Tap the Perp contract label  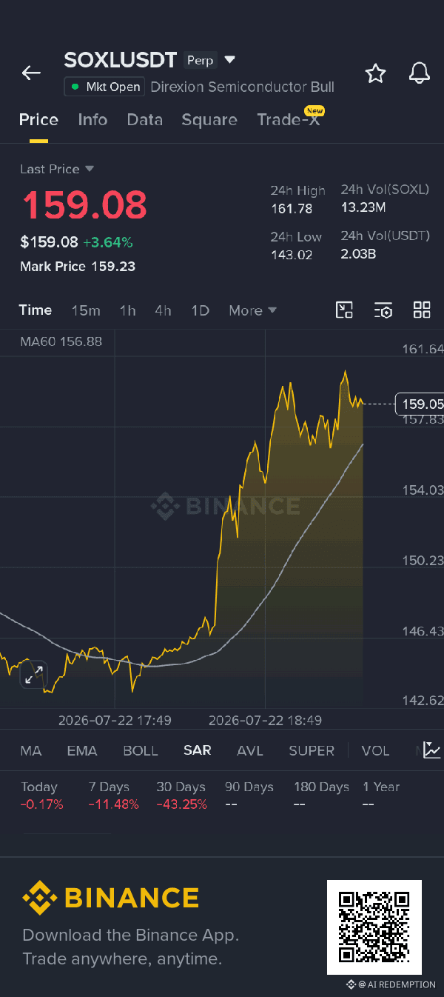pos(200,60)
